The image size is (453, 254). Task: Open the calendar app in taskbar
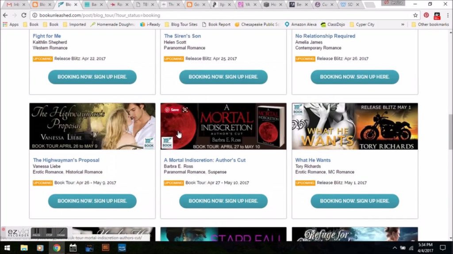(73, 248)
